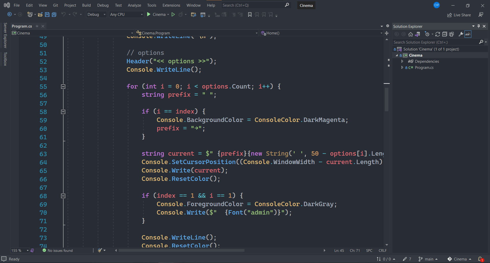Open the Home() member dropdown

click(322, 33)
